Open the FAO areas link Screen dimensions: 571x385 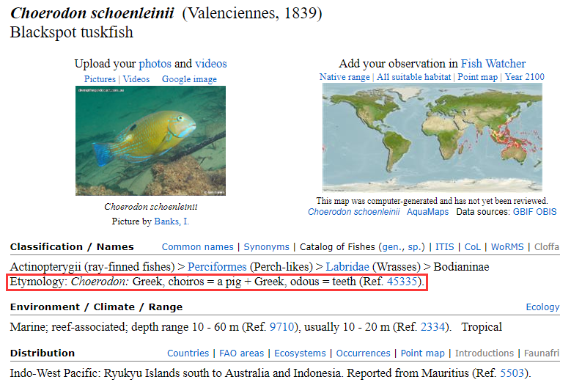tap(241, 353)
